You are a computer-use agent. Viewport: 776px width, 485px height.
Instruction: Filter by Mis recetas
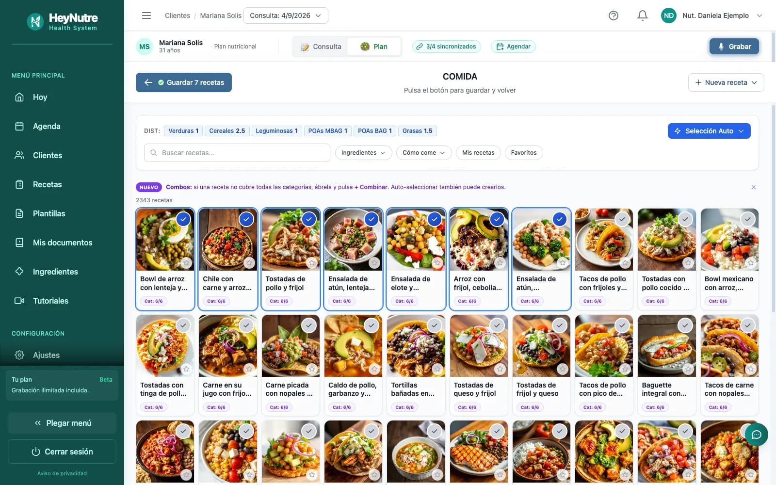tap(478, 153)
